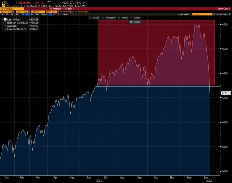Click the green up arrow beside SPX
This screenshot has width=232, height=183.
coord(17,3)
